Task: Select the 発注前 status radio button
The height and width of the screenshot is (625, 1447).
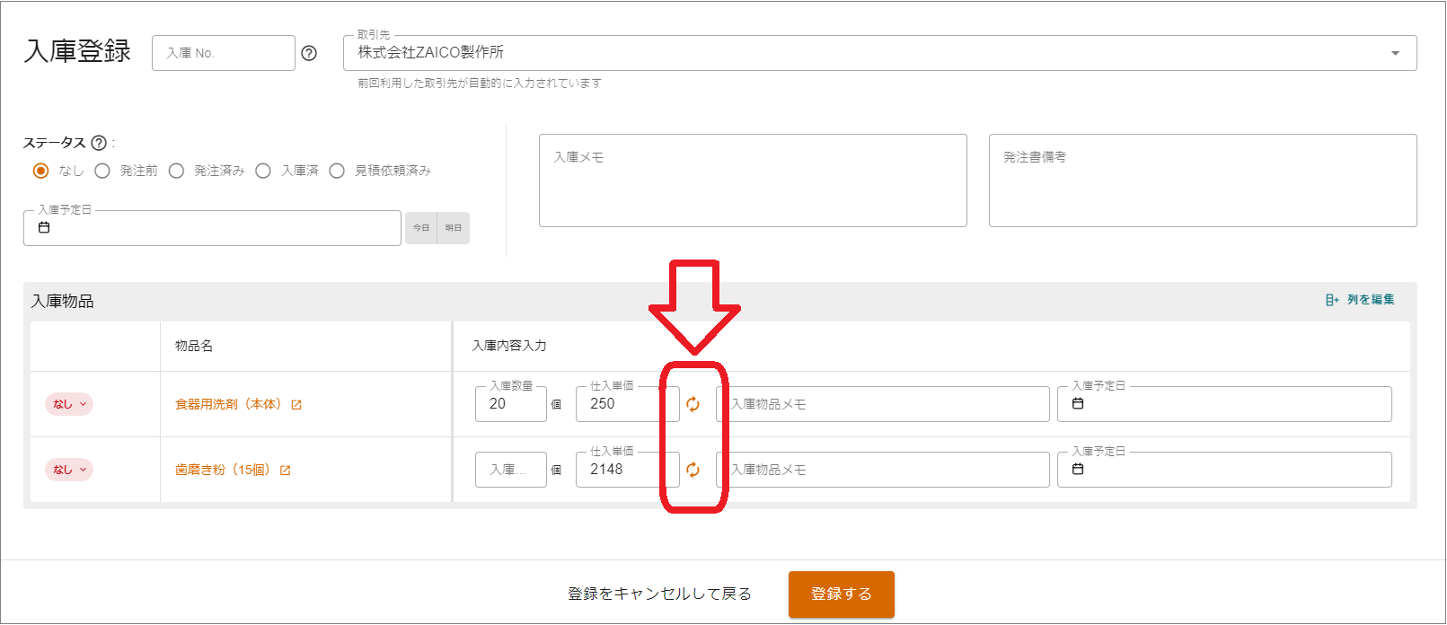Action: pyautogui.click(x=102, y=171)
